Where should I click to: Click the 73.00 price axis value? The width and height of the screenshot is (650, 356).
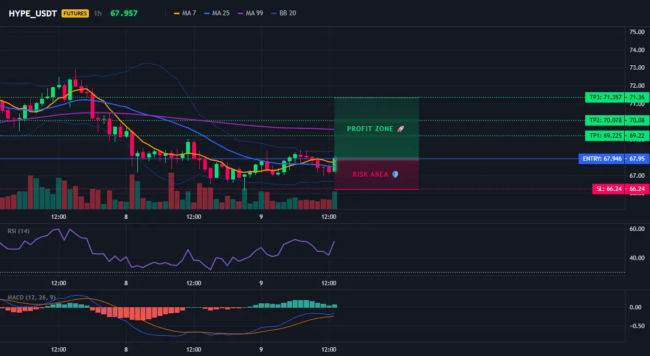tap(637, 67)
